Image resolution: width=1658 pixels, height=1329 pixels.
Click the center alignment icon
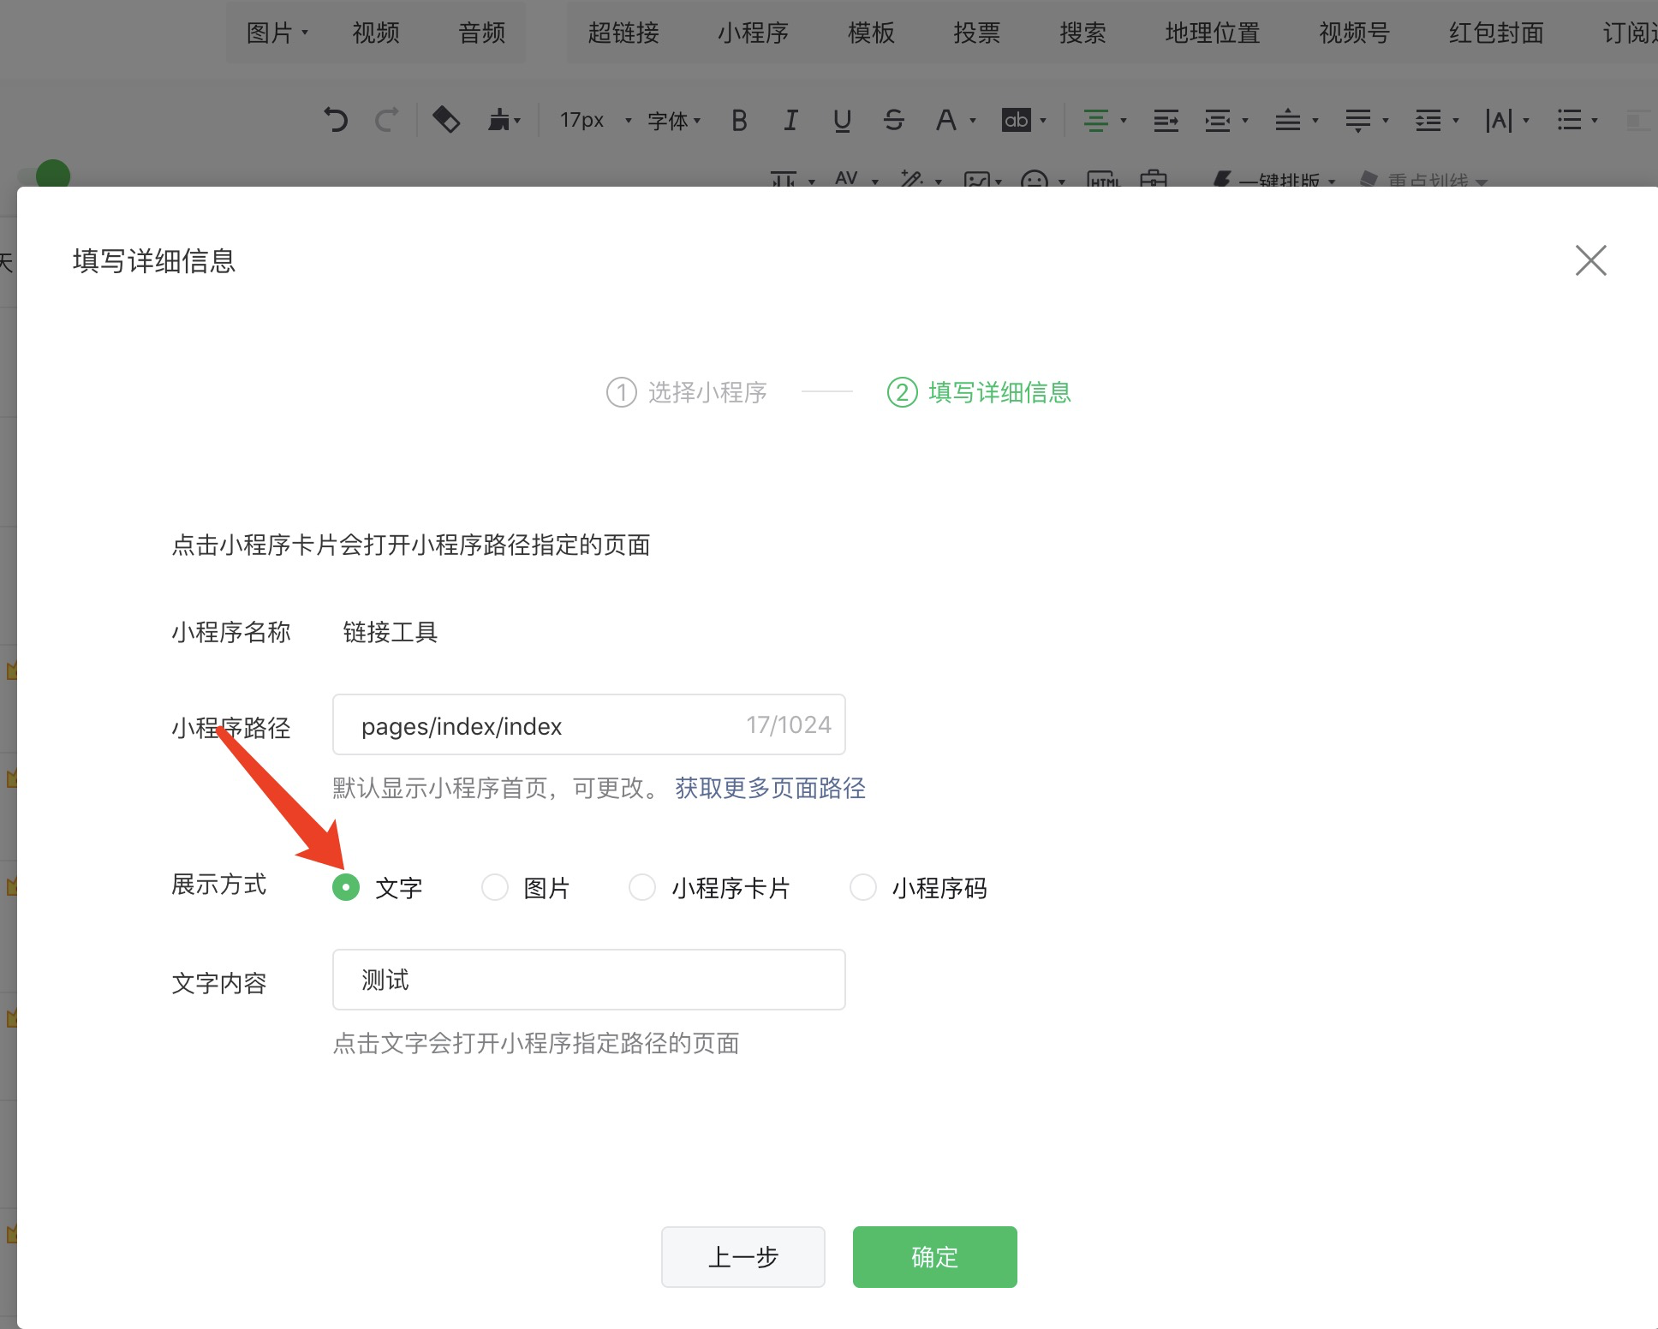(x=1095, y=121)
